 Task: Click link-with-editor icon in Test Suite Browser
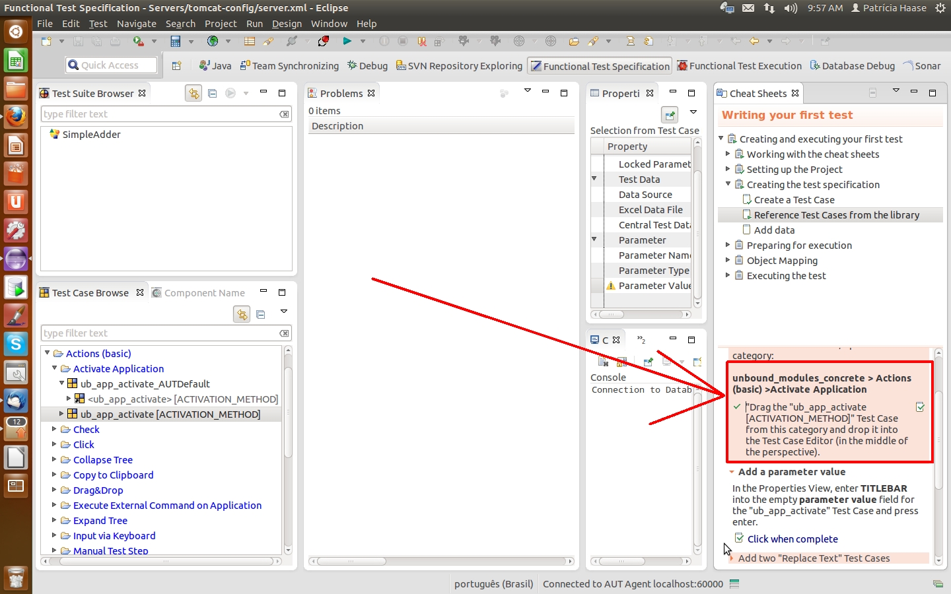pyautogui.click(x=194, y=93)
